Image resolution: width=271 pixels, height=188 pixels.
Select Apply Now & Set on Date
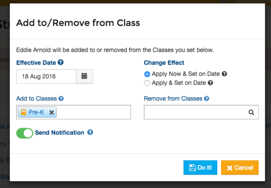[x=147, y=74]
